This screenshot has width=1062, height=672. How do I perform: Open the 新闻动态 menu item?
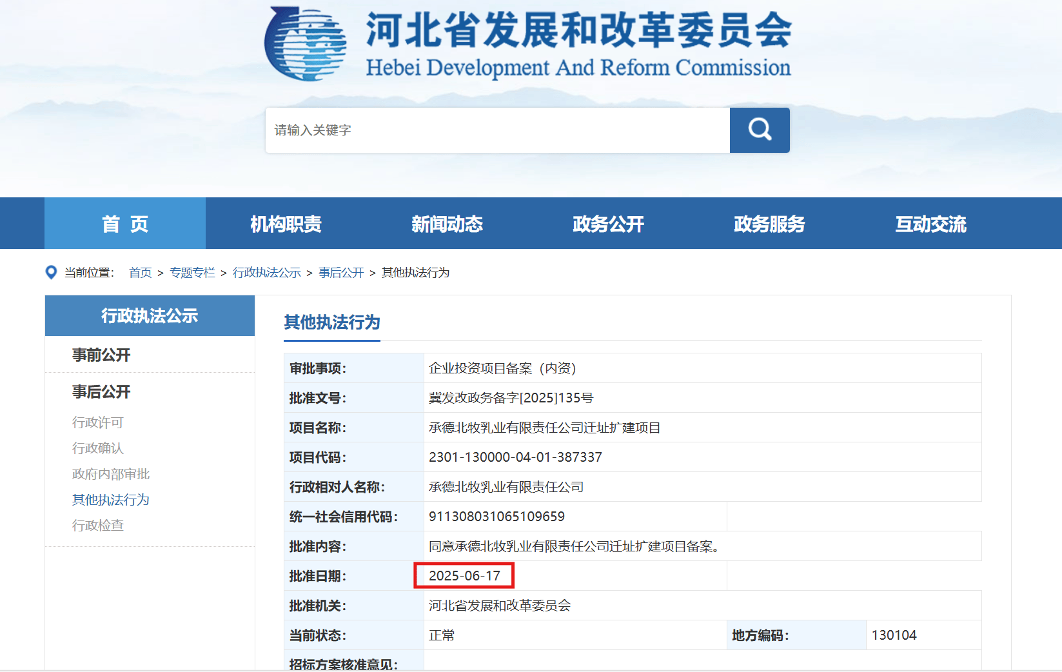447,224
